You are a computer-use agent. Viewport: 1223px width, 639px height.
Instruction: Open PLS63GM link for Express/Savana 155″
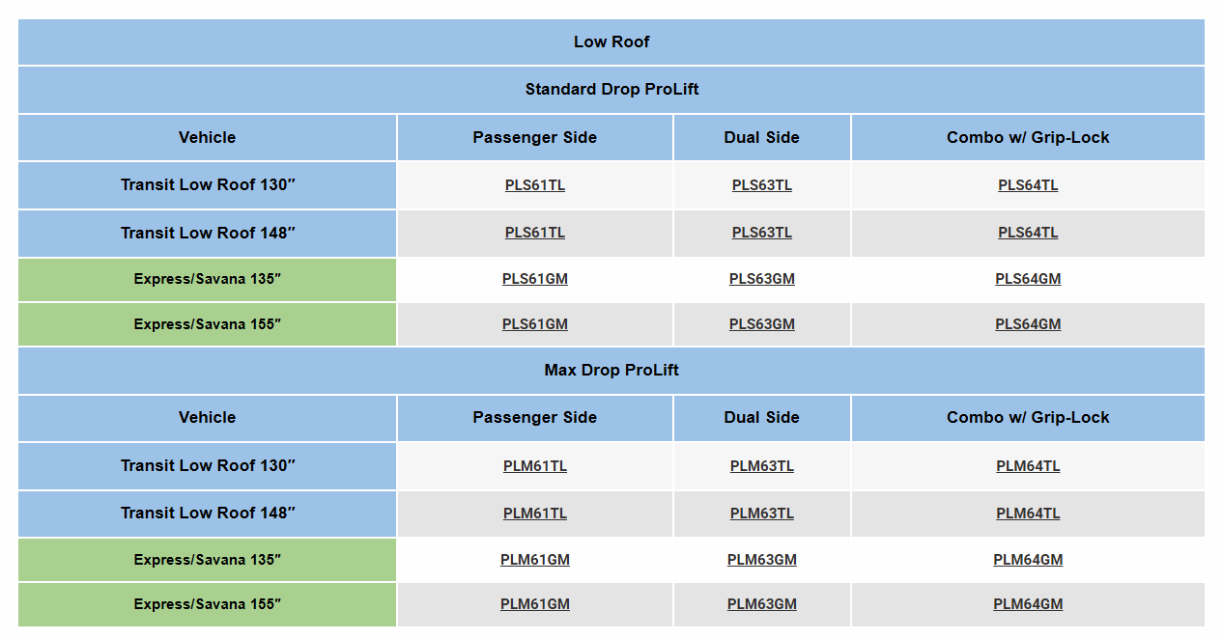point(761,324)
